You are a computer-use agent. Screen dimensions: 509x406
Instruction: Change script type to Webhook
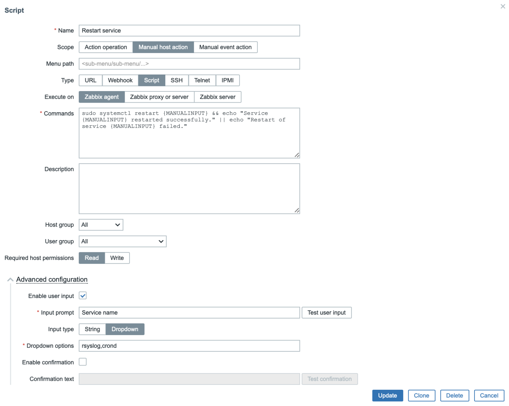point(120,80)
